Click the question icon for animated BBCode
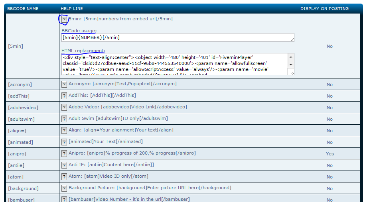The image size is (367, 202). point(64,142)
